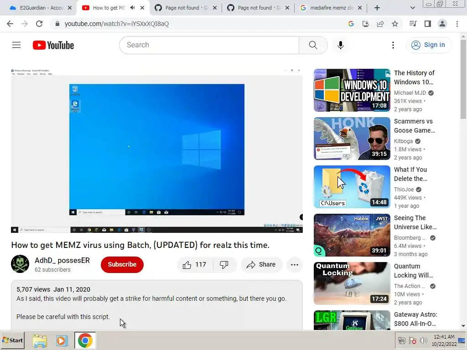This screenshot has height=350, width=467.
Task: Switch to first GitHub Page not found tab
Action: tap(186, 8)
